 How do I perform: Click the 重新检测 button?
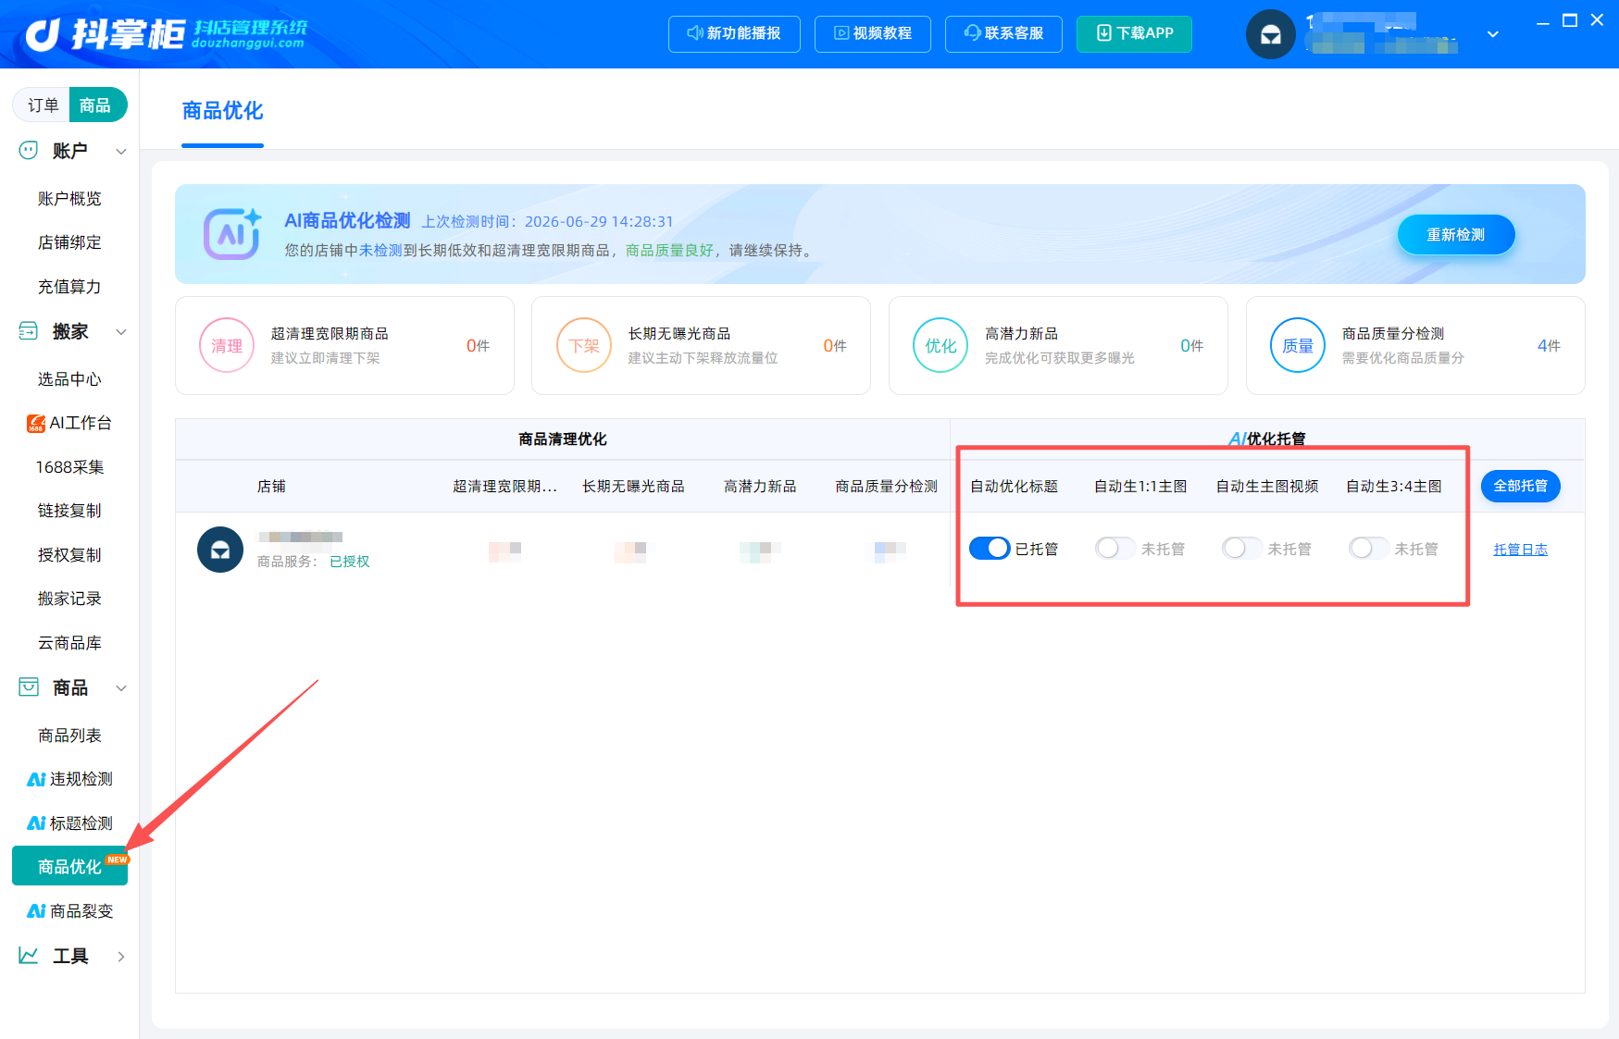pyautogui.click(x=1455, y=235)
